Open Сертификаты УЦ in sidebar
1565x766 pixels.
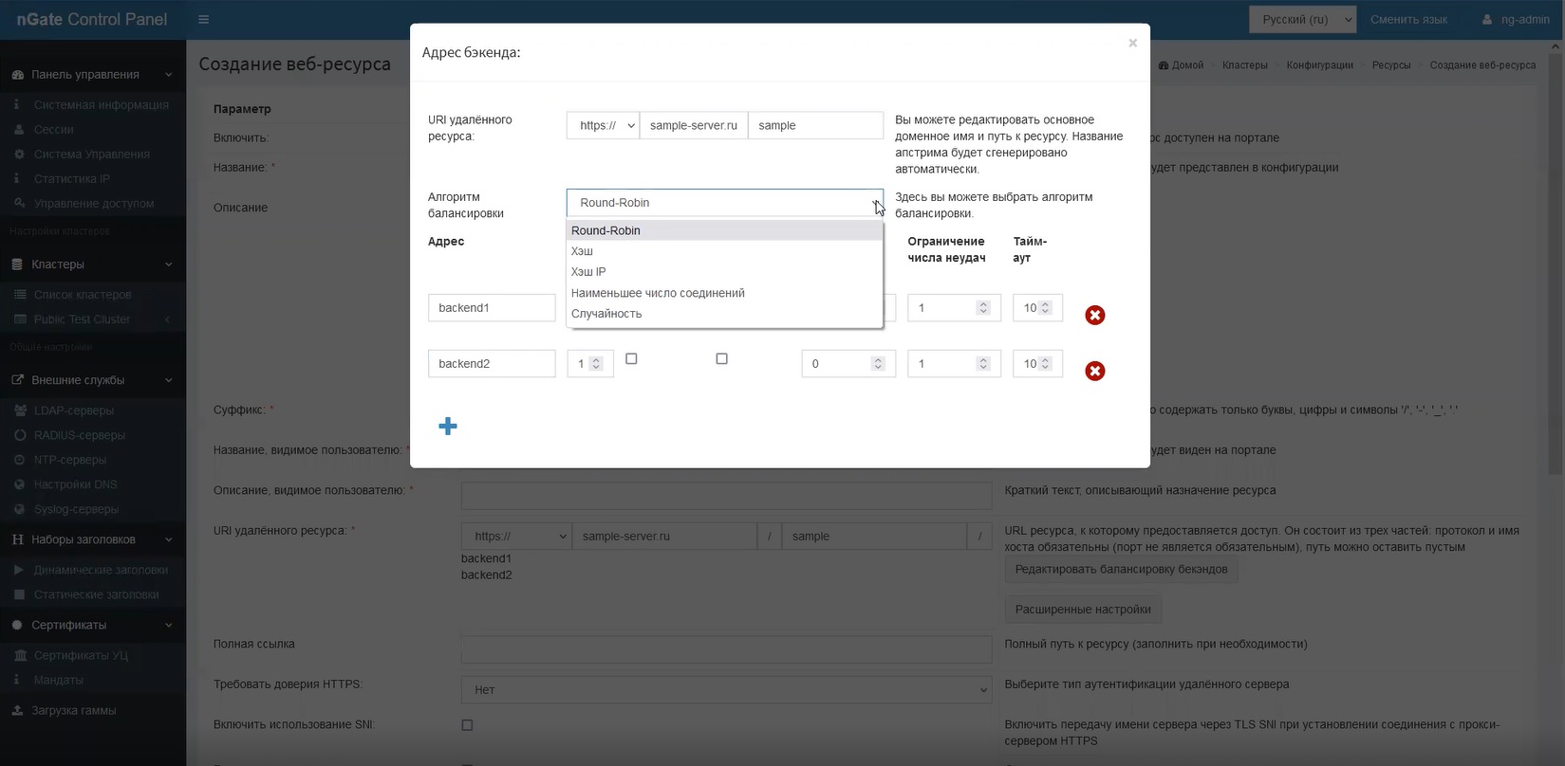coord(93,655)
